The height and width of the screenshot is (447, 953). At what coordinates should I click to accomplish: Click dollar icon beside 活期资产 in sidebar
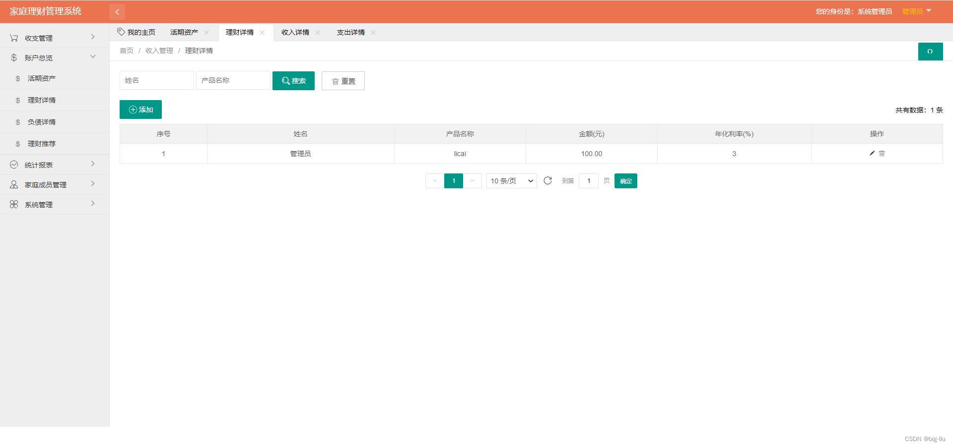coord(18,78)
